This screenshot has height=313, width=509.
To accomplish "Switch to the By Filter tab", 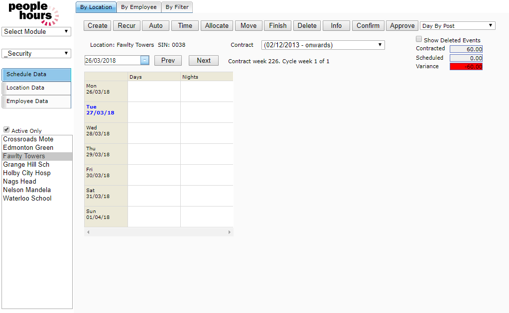I will (x=177, y=7).
